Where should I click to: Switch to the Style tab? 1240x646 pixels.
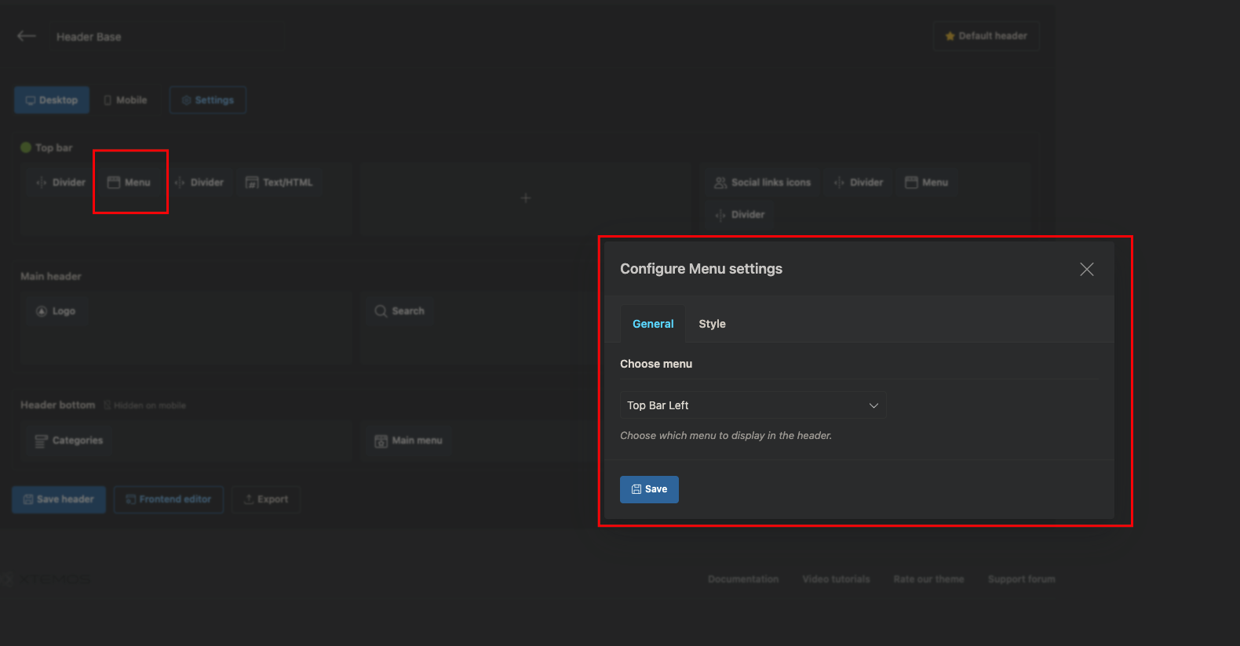[x=712, y=324]
